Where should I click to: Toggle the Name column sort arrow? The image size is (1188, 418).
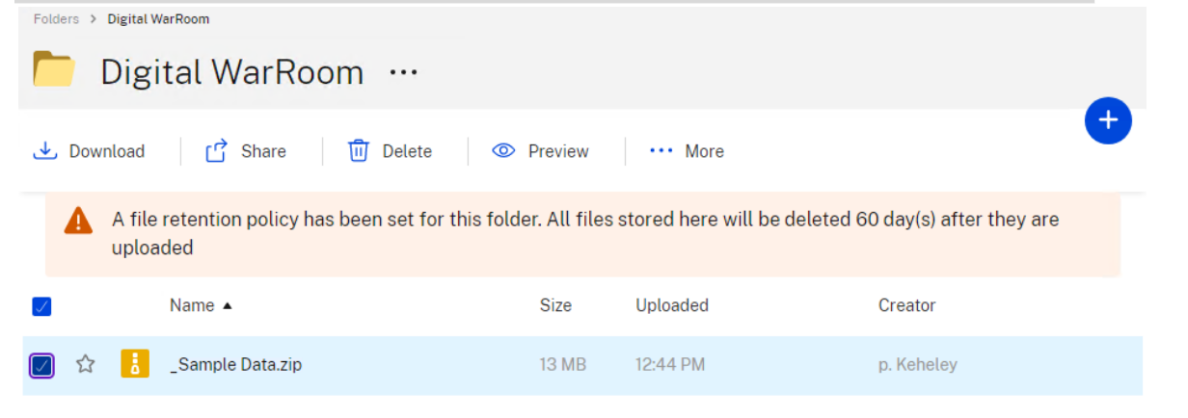[228, 306]
